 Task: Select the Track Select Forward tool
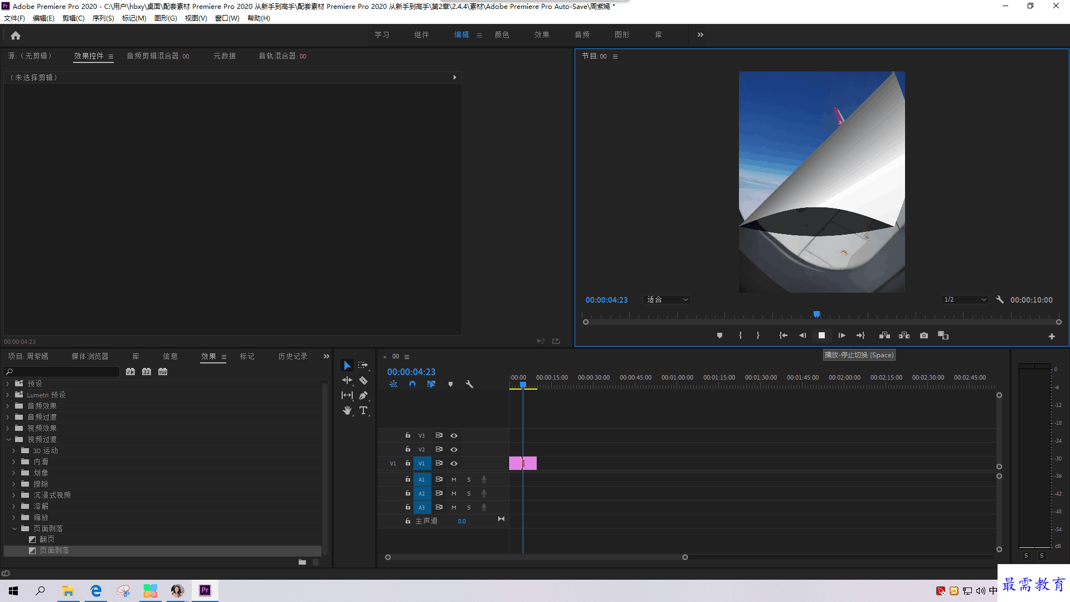tap(363, 365)
